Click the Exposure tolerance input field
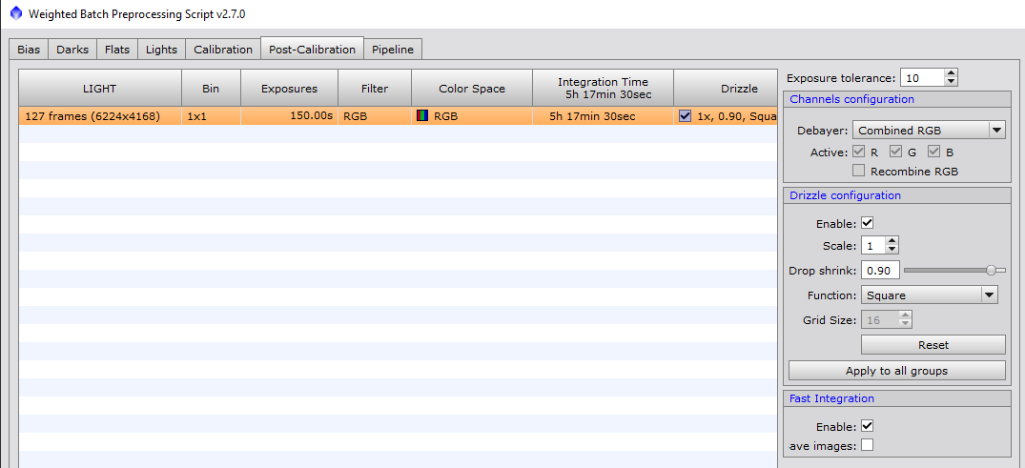The image size is (1025, 468). 922,78
